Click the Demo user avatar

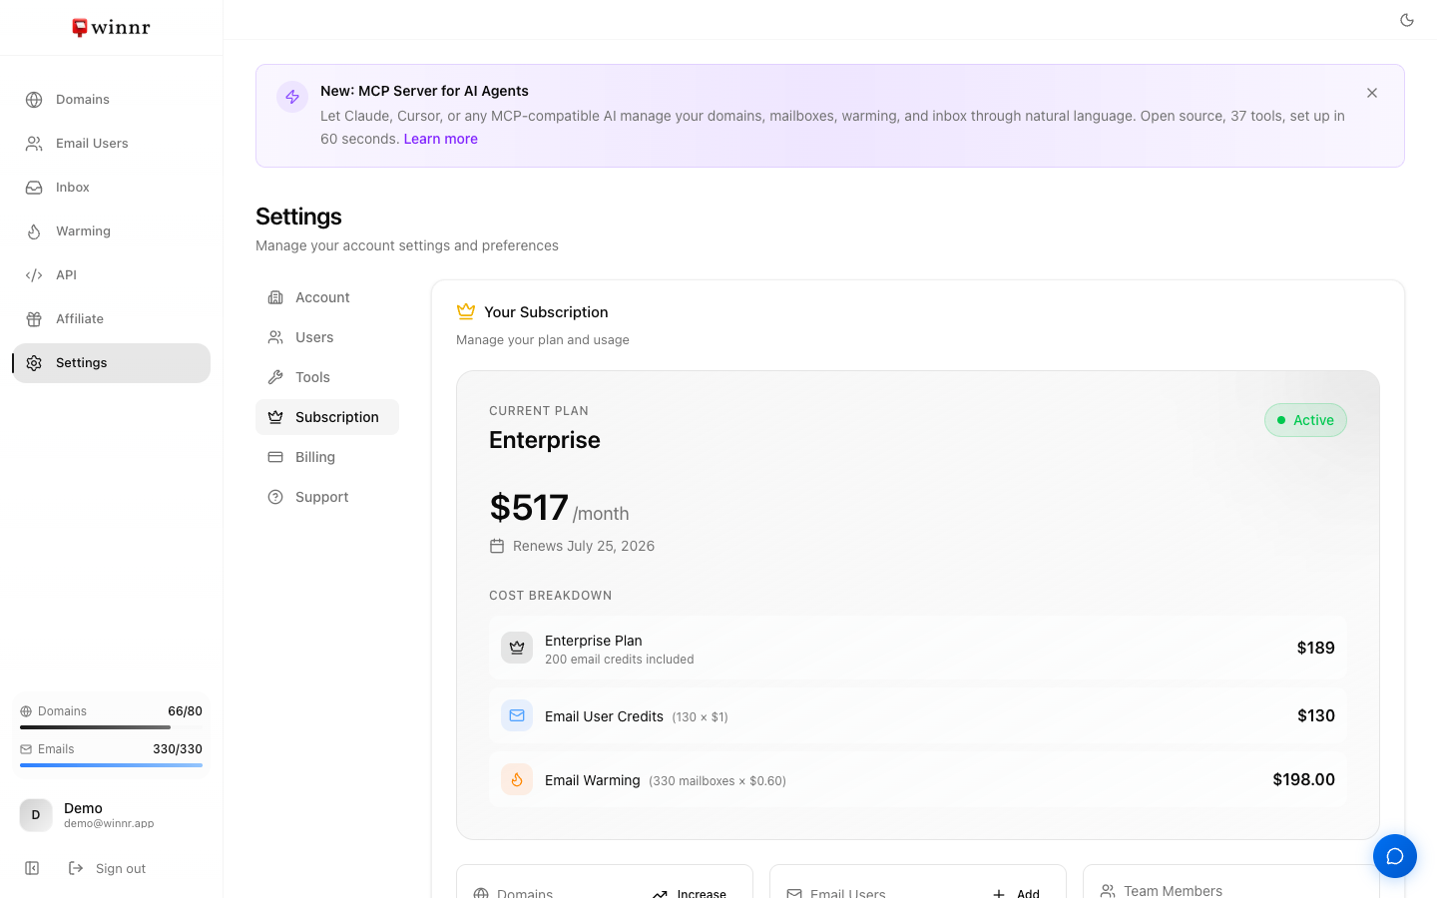coord(36,815)
